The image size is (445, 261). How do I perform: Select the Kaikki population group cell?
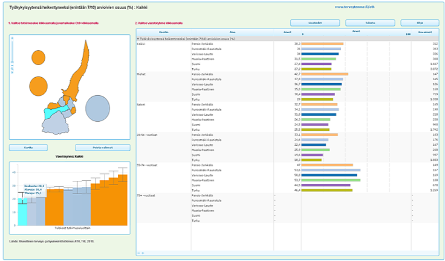click(x=142, y=44)
